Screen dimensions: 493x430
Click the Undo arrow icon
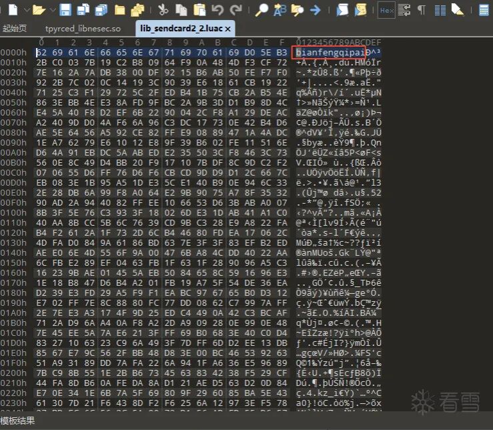click(217, 10)
